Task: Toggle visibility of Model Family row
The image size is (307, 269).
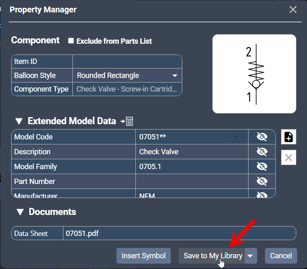Action: (262, 167)
